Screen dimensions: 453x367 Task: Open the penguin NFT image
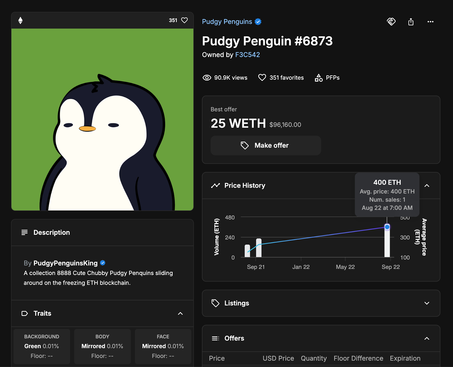point(102,119)
